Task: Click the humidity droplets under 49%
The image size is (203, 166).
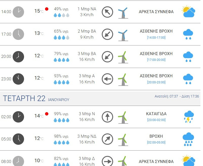Action: [62, 15]
